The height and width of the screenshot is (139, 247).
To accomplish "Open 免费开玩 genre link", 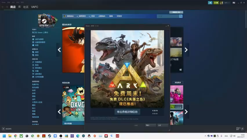I will tap(36, 84).
